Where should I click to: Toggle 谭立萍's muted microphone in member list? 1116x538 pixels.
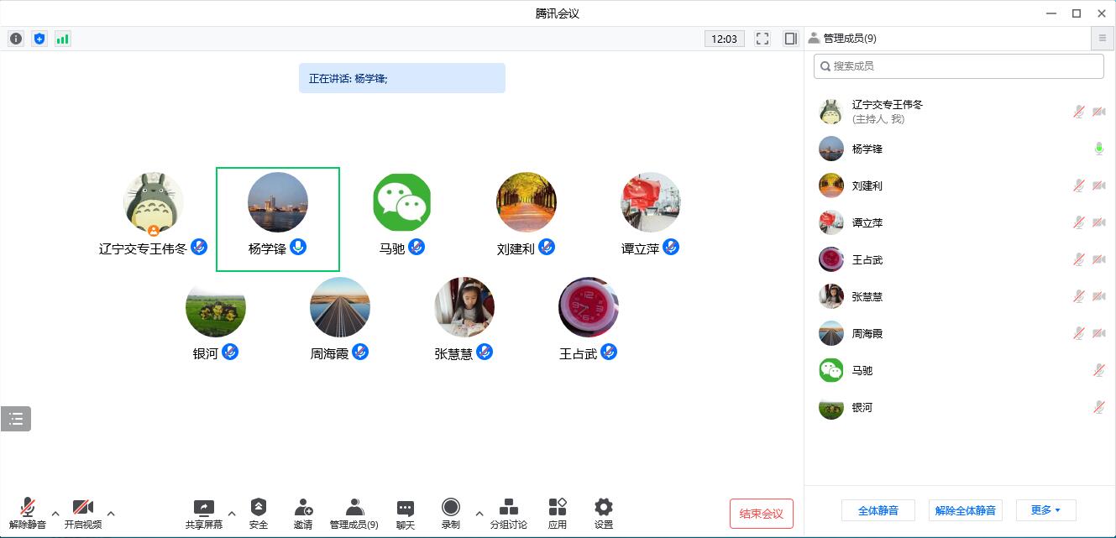[x=1079, y=223]
